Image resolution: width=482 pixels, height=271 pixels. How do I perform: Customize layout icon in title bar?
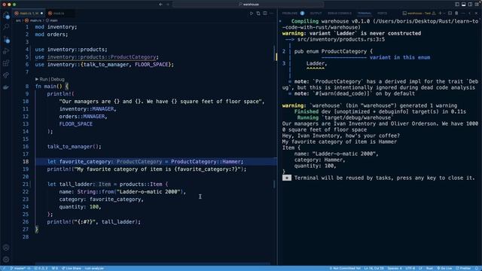477,5
